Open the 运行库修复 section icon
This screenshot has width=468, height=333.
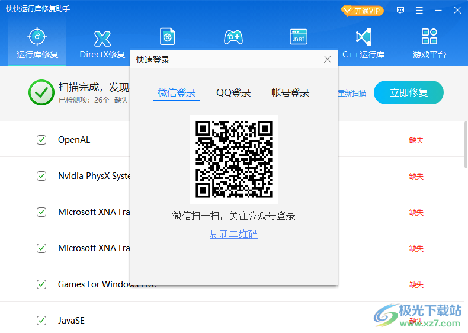coord(37,37)
